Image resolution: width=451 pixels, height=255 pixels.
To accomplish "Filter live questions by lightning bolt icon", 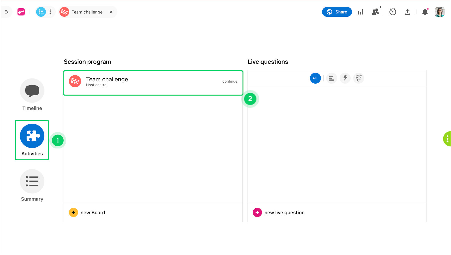I will pos(345,78).
